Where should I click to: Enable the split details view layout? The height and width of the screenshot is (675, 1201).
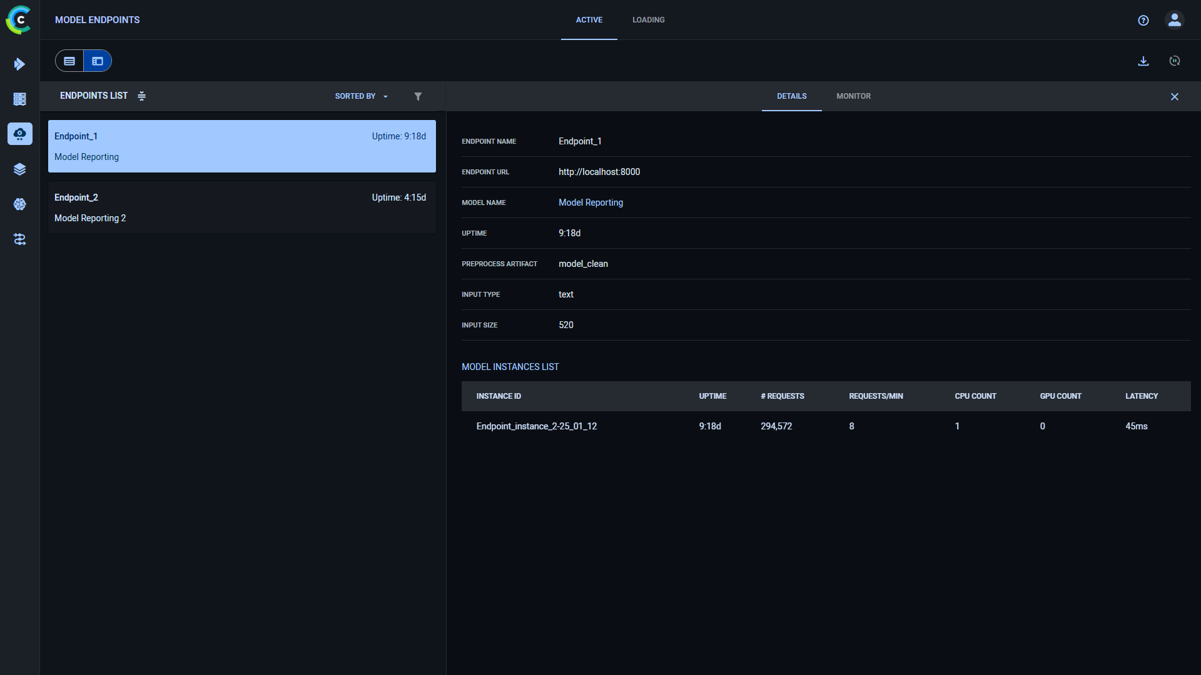coord(97,61)
